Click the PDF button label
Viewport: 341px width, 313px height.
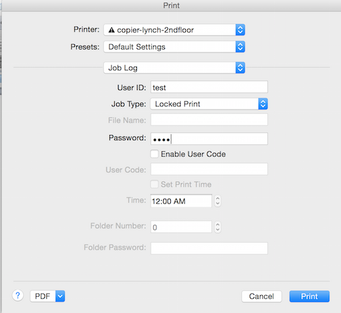pyautogui.click(x=42, y=296)
